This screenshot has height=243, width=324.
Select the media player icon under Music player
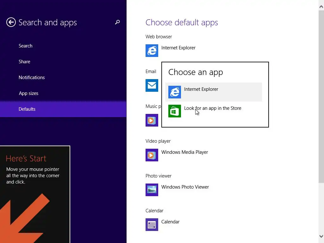[152, 120]
